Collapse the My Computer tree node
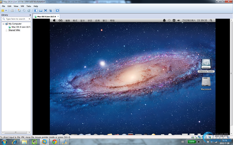This screenshot has height=145, width=233. point(3,24)
